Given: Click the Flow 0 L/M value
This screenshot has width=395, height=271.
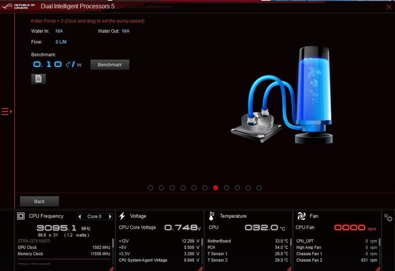Looking at the screenshot, I should pyautogui.click(x=61, y=42).
